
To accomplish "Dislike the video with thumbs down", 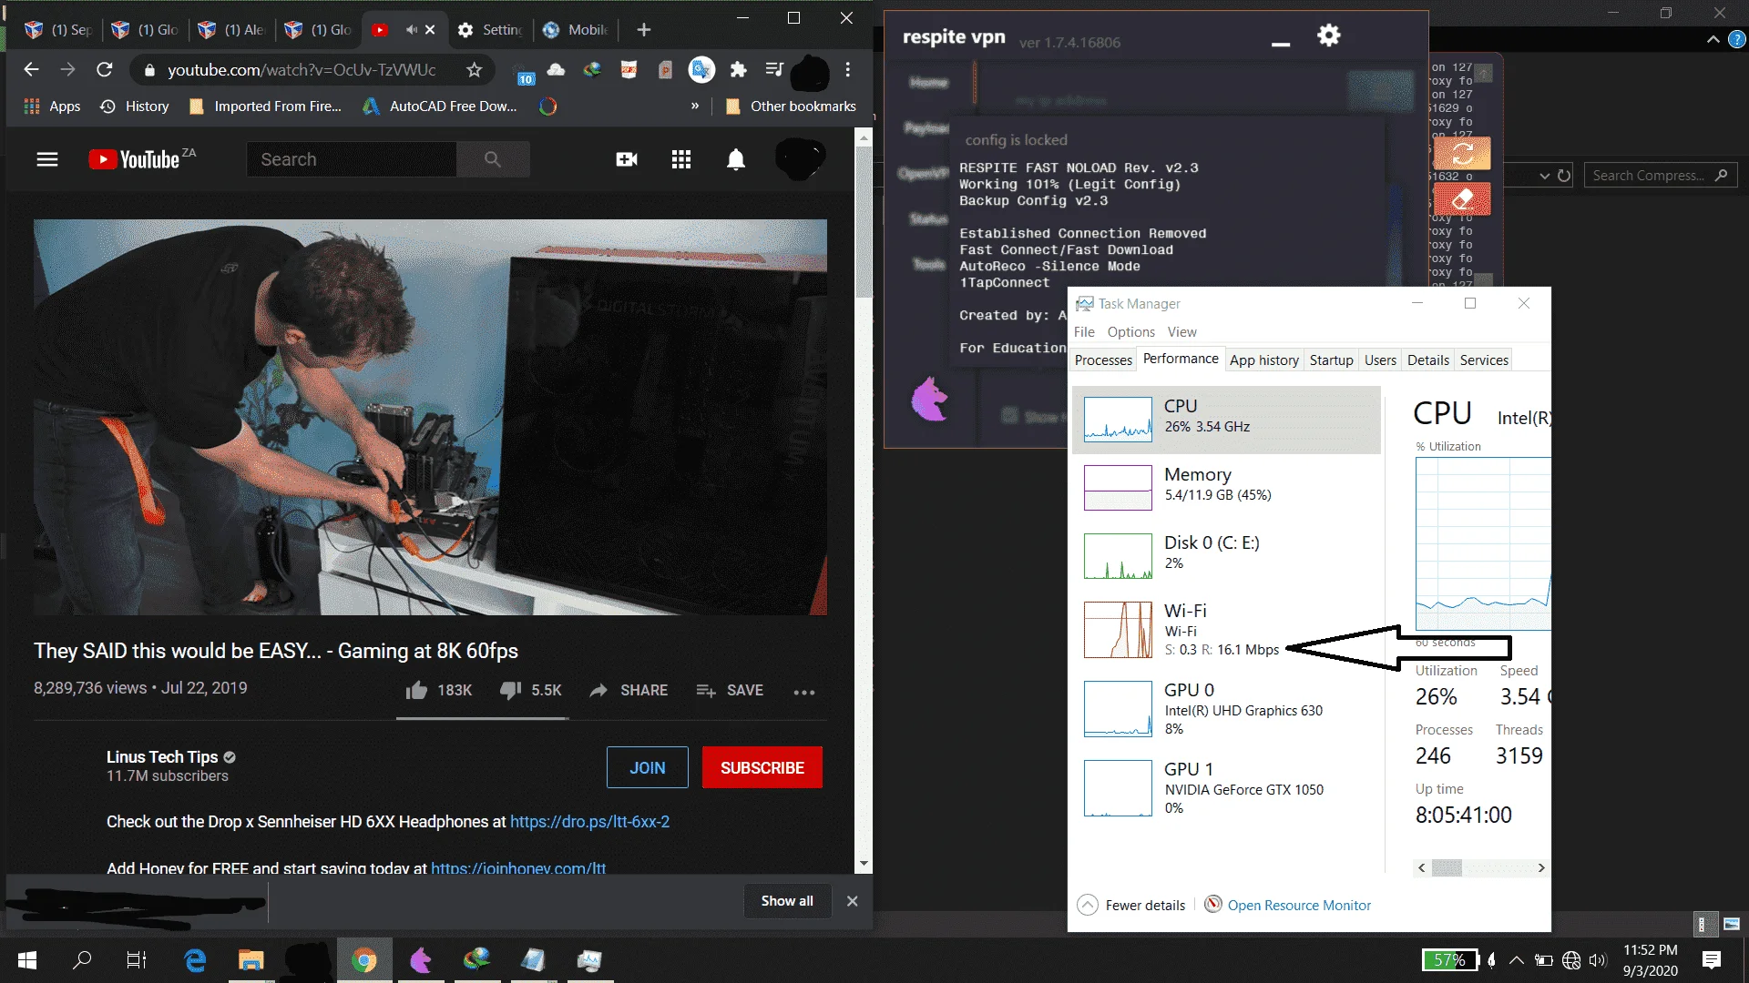I will [x=510, y=690].
